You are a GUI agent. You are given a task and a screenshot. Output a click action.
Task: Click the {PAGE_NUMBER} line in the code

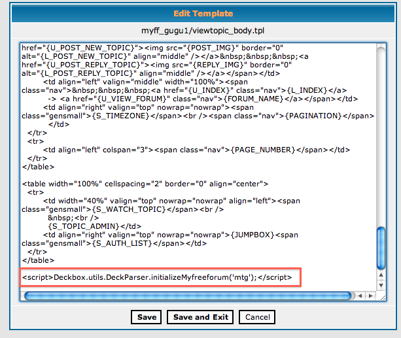tap(196, 150)
